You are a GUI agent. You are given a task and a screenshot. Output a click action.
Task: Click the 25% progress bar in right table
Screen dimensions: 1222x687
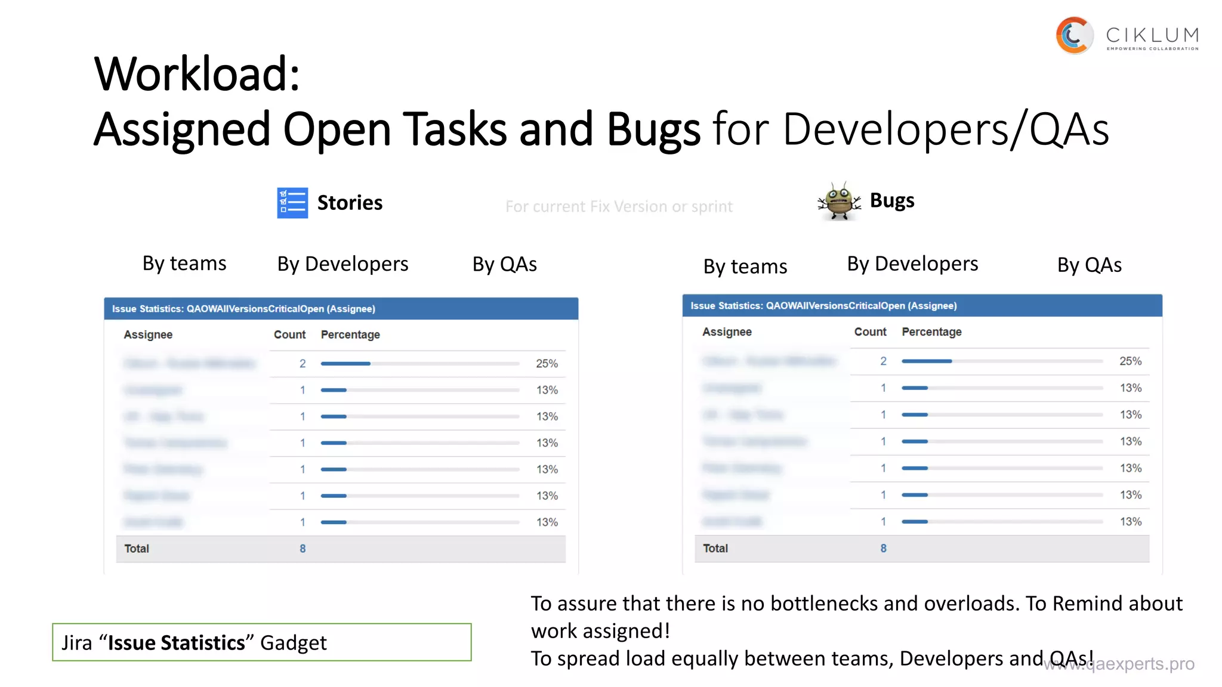point(1002,361)
